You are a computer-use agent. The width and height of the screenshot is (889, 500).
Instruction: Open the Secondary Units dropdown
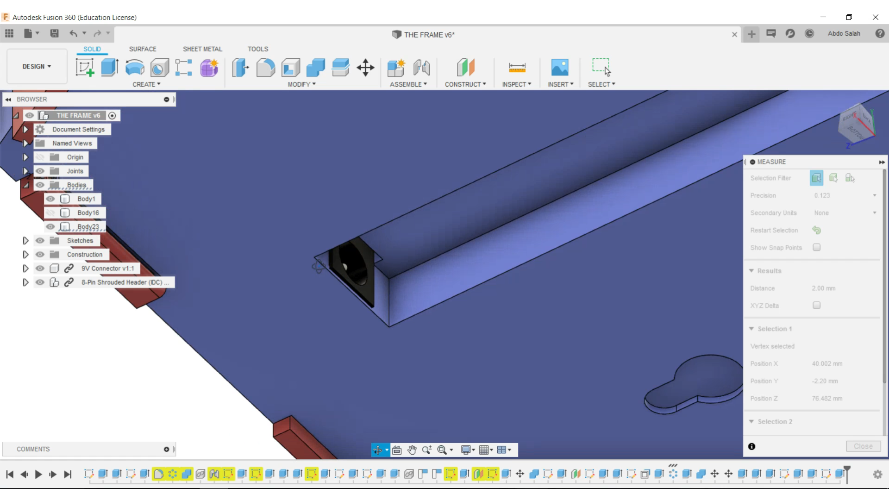pos(845,213)
